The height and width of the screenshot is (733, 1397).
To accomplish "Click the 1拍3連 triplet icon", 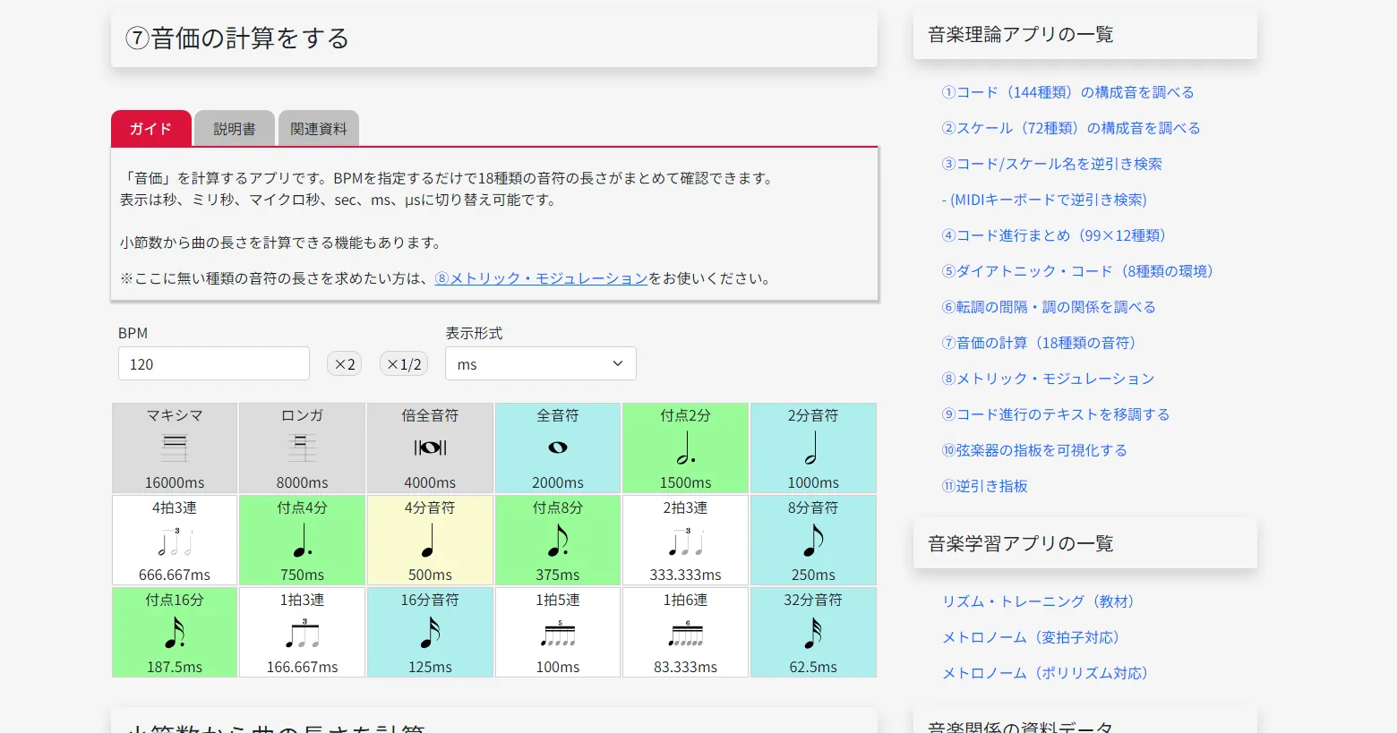I will 303,634.
